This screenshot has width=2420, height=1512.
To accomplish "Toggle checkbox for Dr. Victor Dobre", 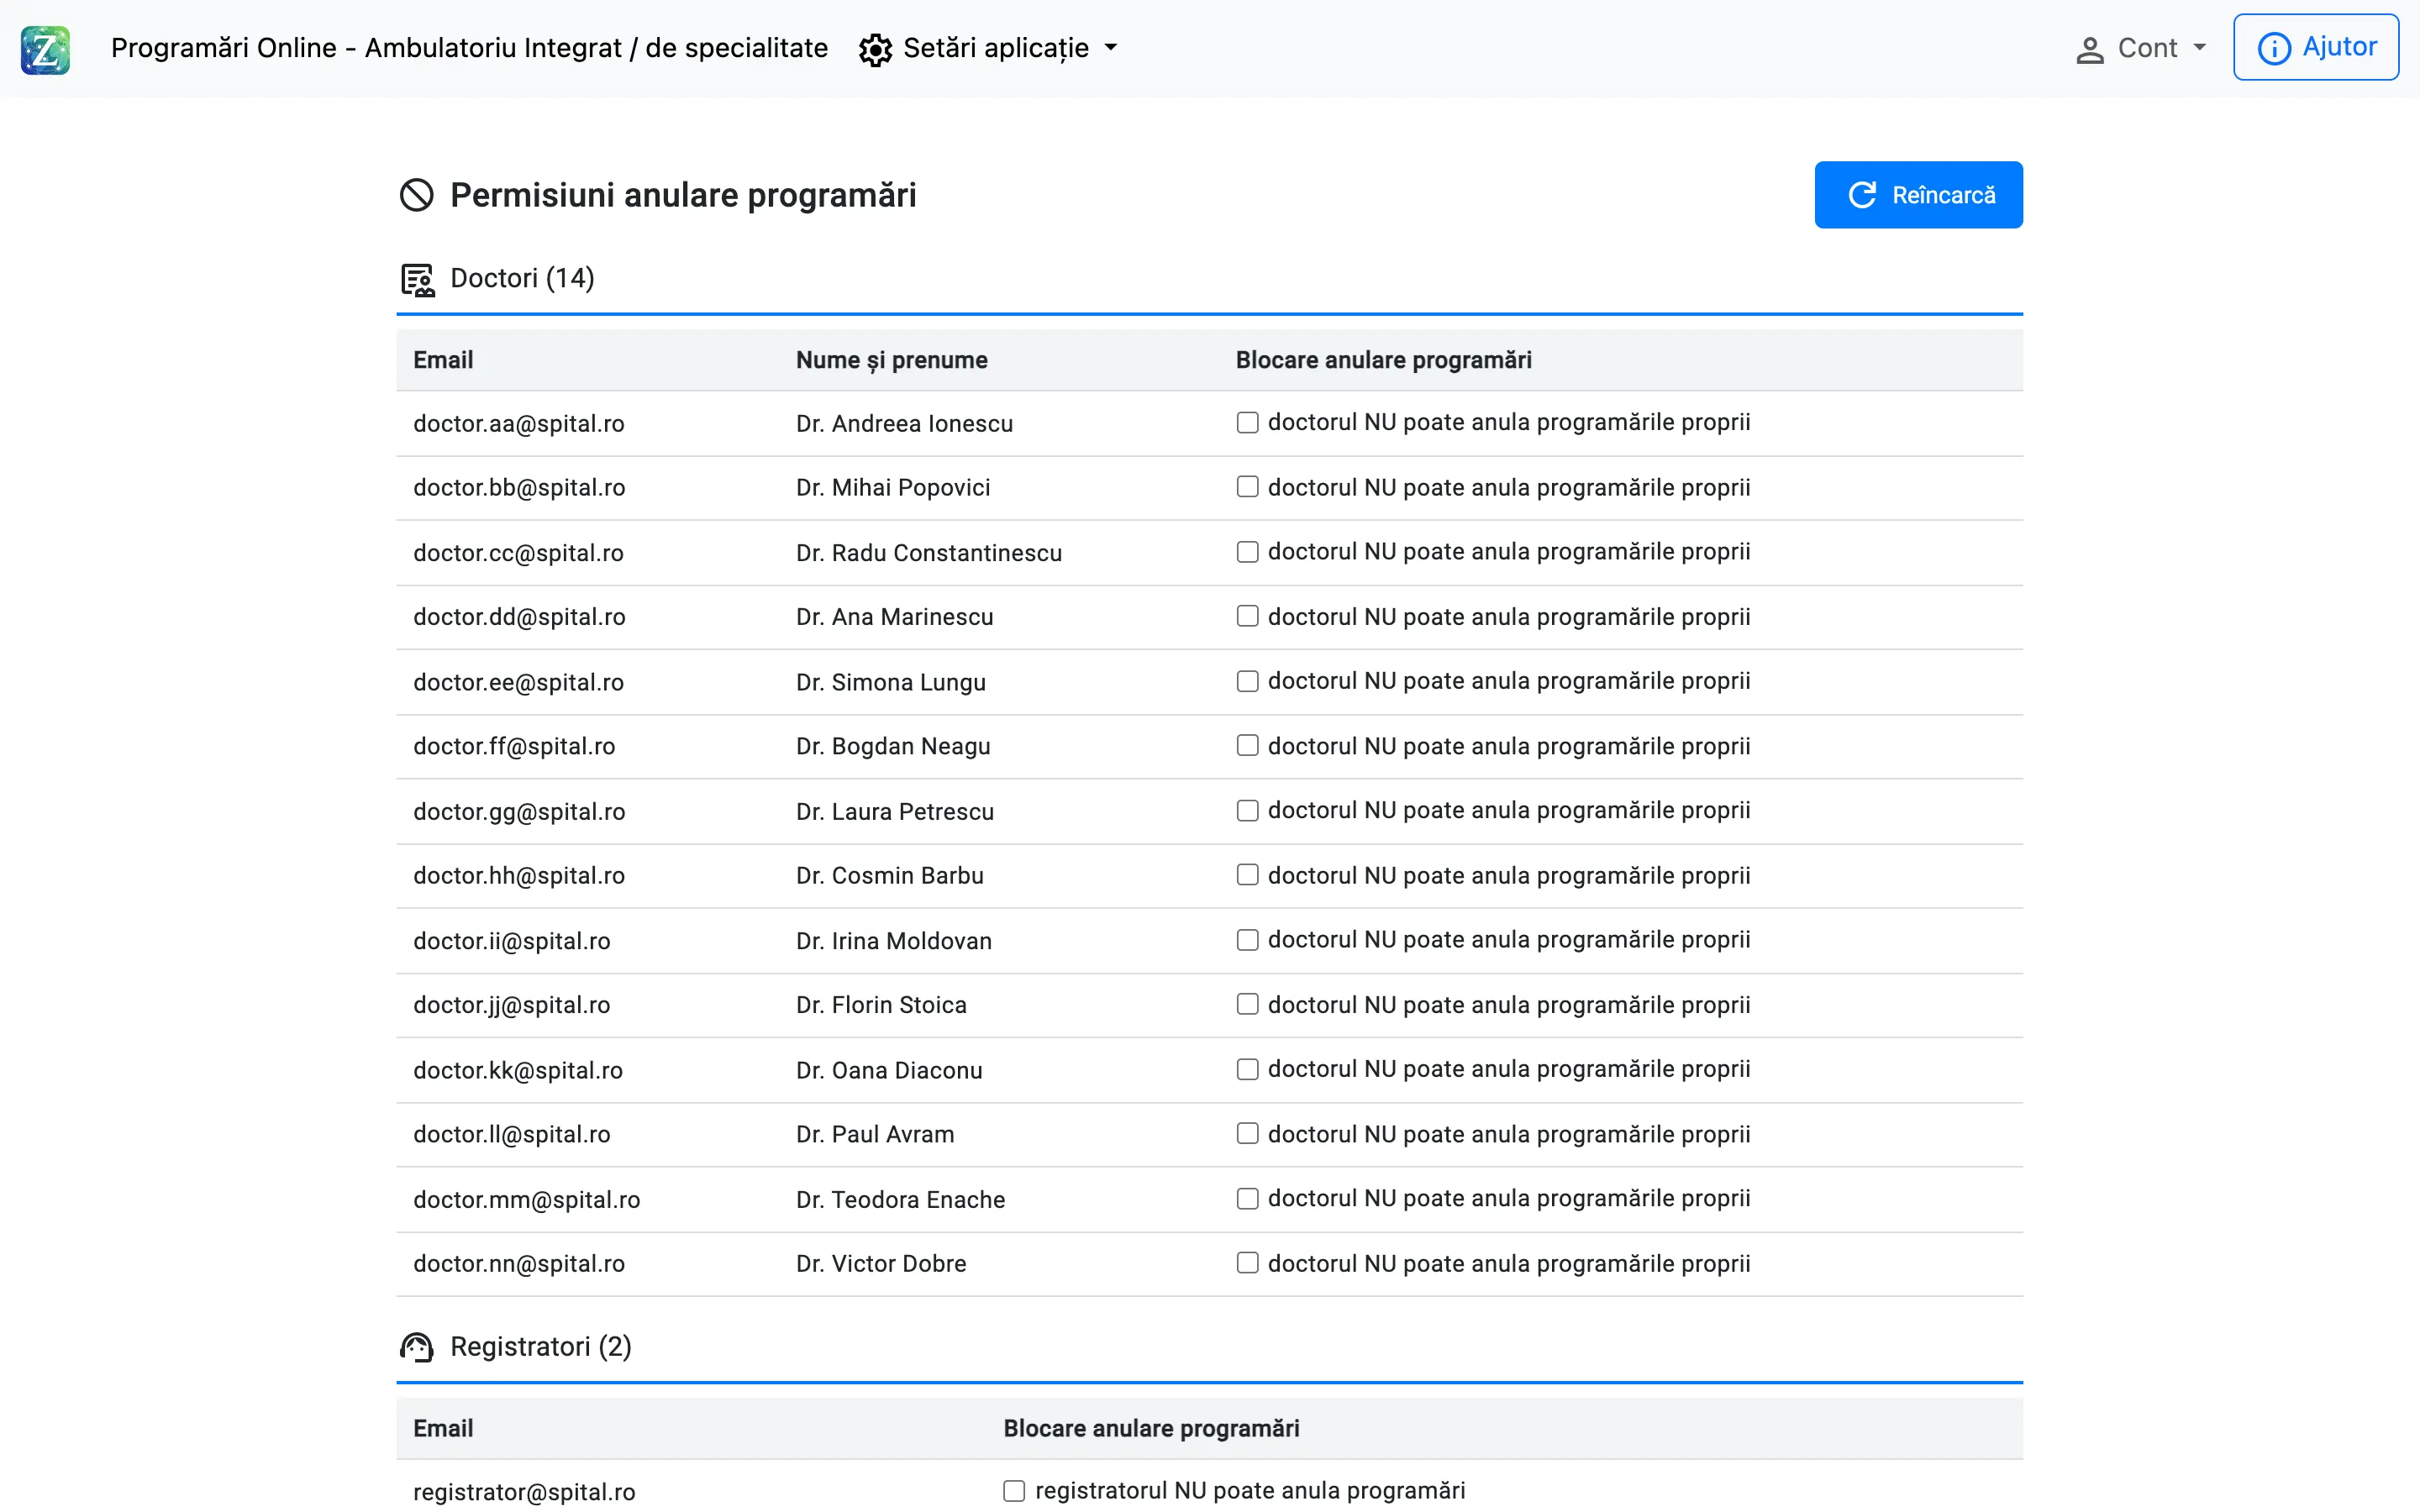I will [1247, 1263].
